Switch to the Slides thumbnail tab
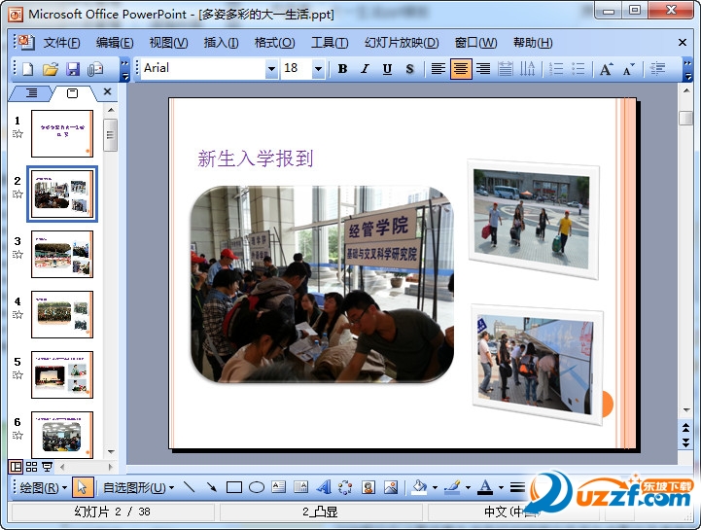Screen dimensions: 701x530 pyautogui.click(x=72, y=93)
